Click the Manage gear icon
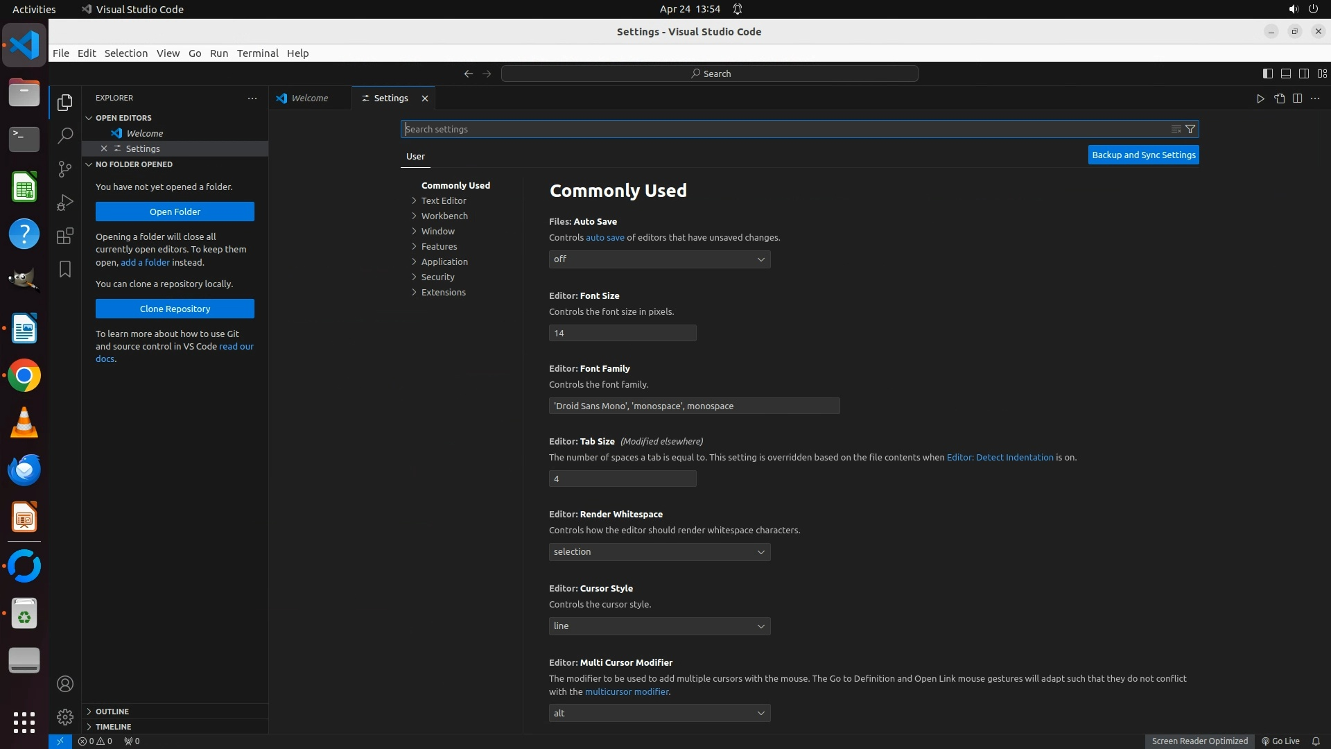This screenshot has width=1331, height=749. pos(65,716)
